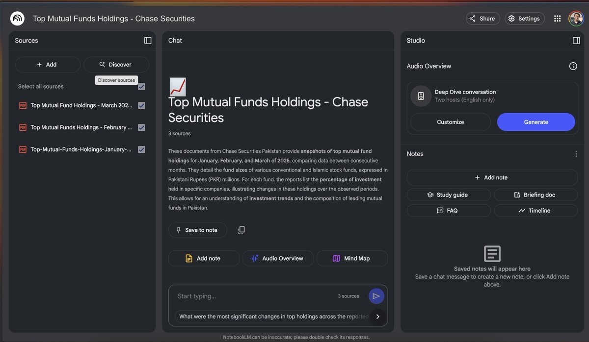Open the Mind Map button
Screen dimensions: 589x342
pos(352,258)
